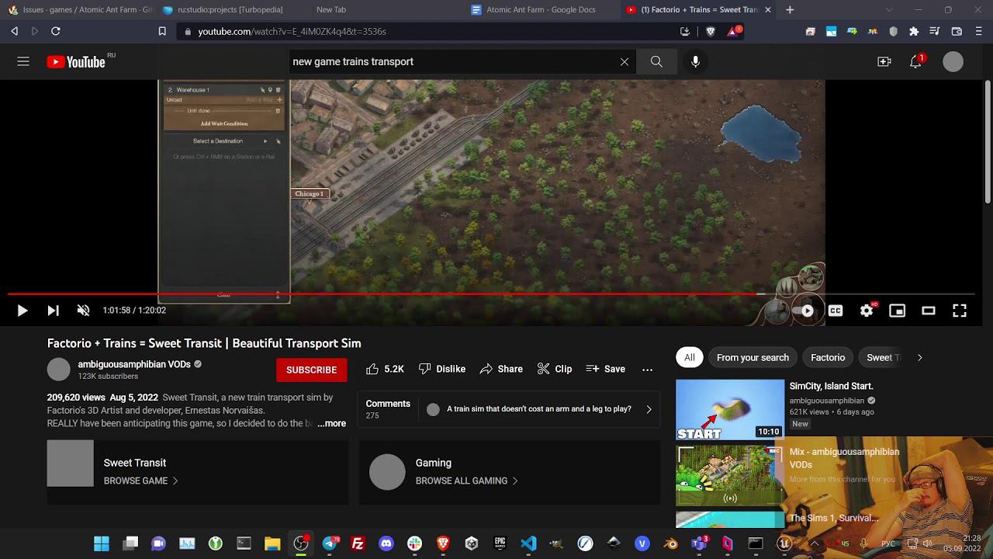Browse all Gaming videos

click(x=468, y=481)
